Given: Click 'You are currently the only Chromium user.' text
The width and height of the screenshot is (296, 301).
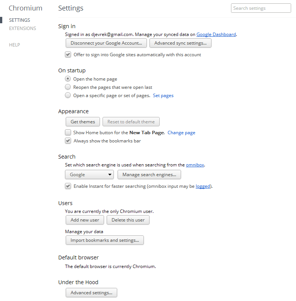Looking at the screenshot, I should click(x=109, y=211).
